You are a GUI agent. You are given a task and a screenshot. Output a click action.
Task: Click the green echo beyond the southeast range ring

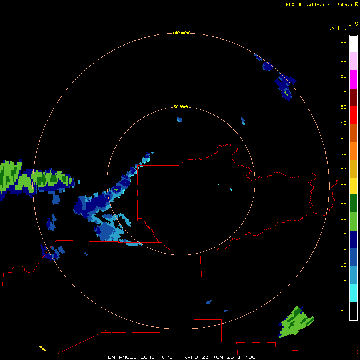pyautogui.click(x=296, y=322)
